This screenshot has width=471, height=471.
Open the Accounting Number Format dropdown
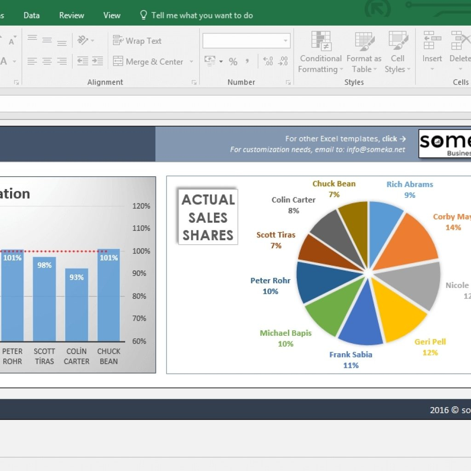(x=220, y=60)
